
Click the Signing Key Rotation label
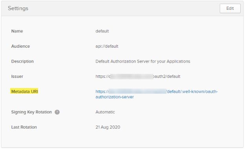pyautogui.click(x=31, y=112)
